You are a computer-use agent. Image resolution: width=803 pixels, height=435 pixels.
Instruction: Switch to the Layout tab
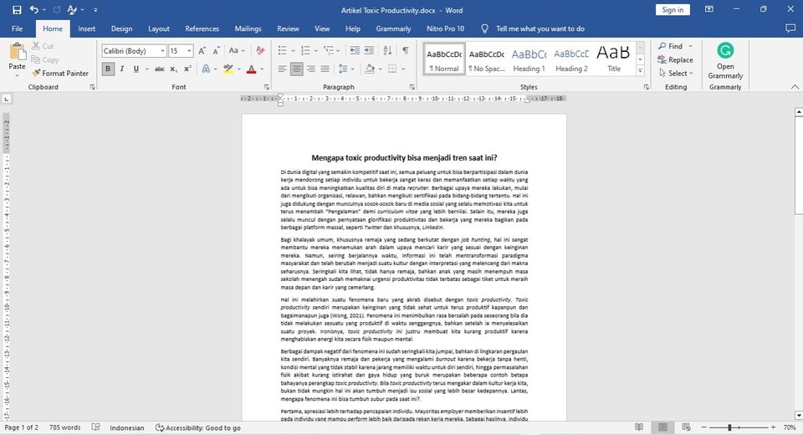coord(159,28)
